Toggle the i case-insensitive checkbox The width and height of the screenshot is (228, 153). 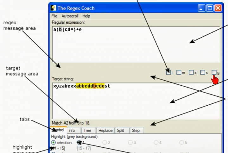(168, 72)
